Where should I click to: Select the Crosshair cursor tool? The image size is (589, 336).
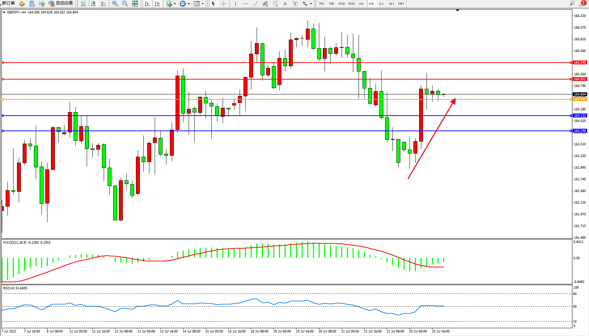tap(224, 4)
